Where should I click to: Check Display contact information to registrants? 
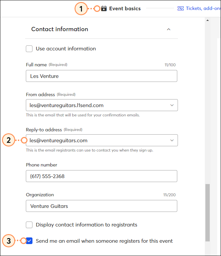click(x=29, y=225)
